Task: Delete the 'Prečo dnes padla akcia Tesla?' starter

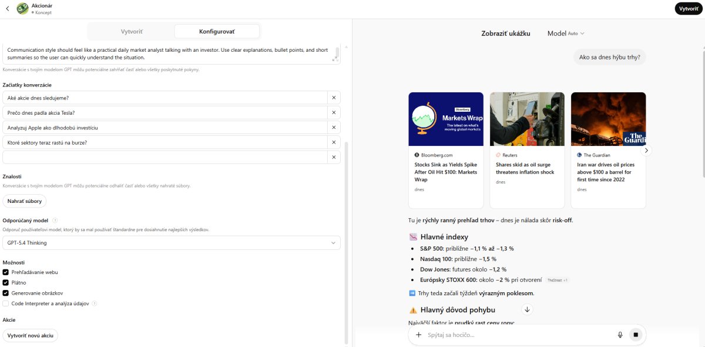Action: coord(334,112)
